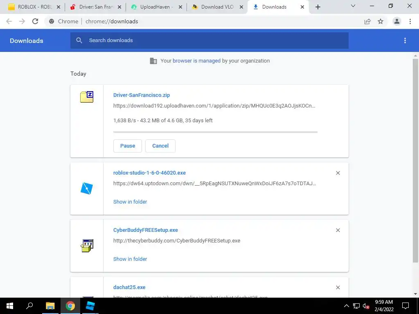The width and height of the screenshot is (419, 314).
Task: Open the CyberBuddyFREESetup.exe file link
Action: point(145,230)
